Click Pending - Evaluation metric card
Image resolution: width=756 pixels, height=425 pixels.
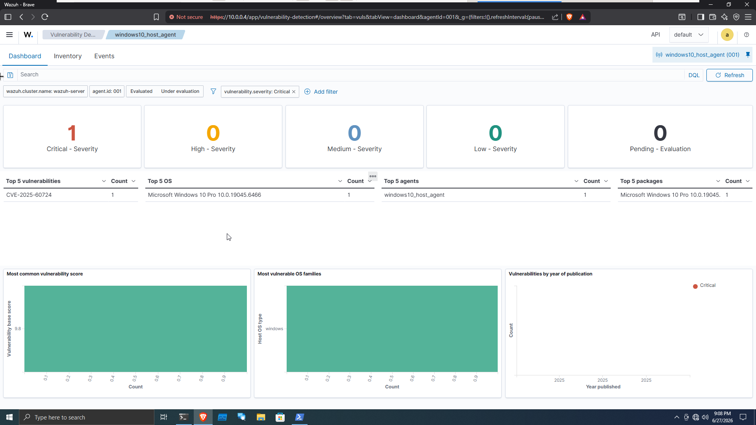(660, 137)
